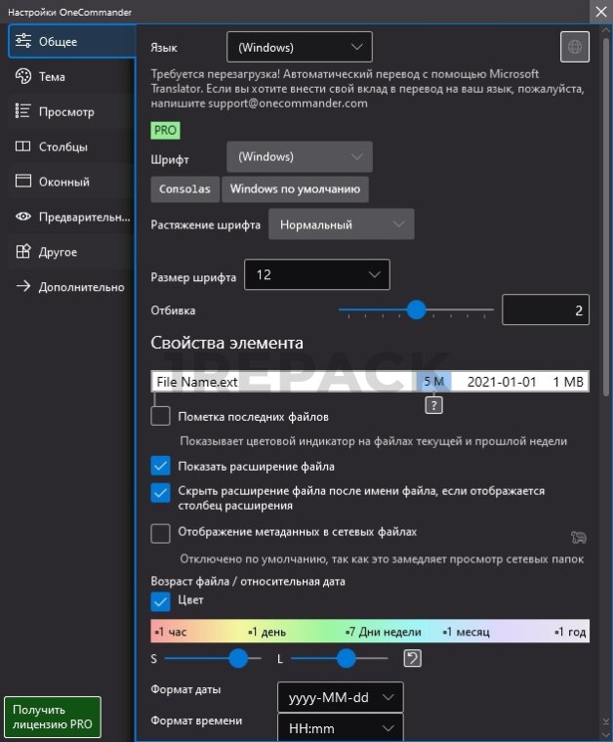Enable Пометка последних файлов checkbox
Image resolution: width=613 pixels, height=742 pixels.
(x=161, y=417)
